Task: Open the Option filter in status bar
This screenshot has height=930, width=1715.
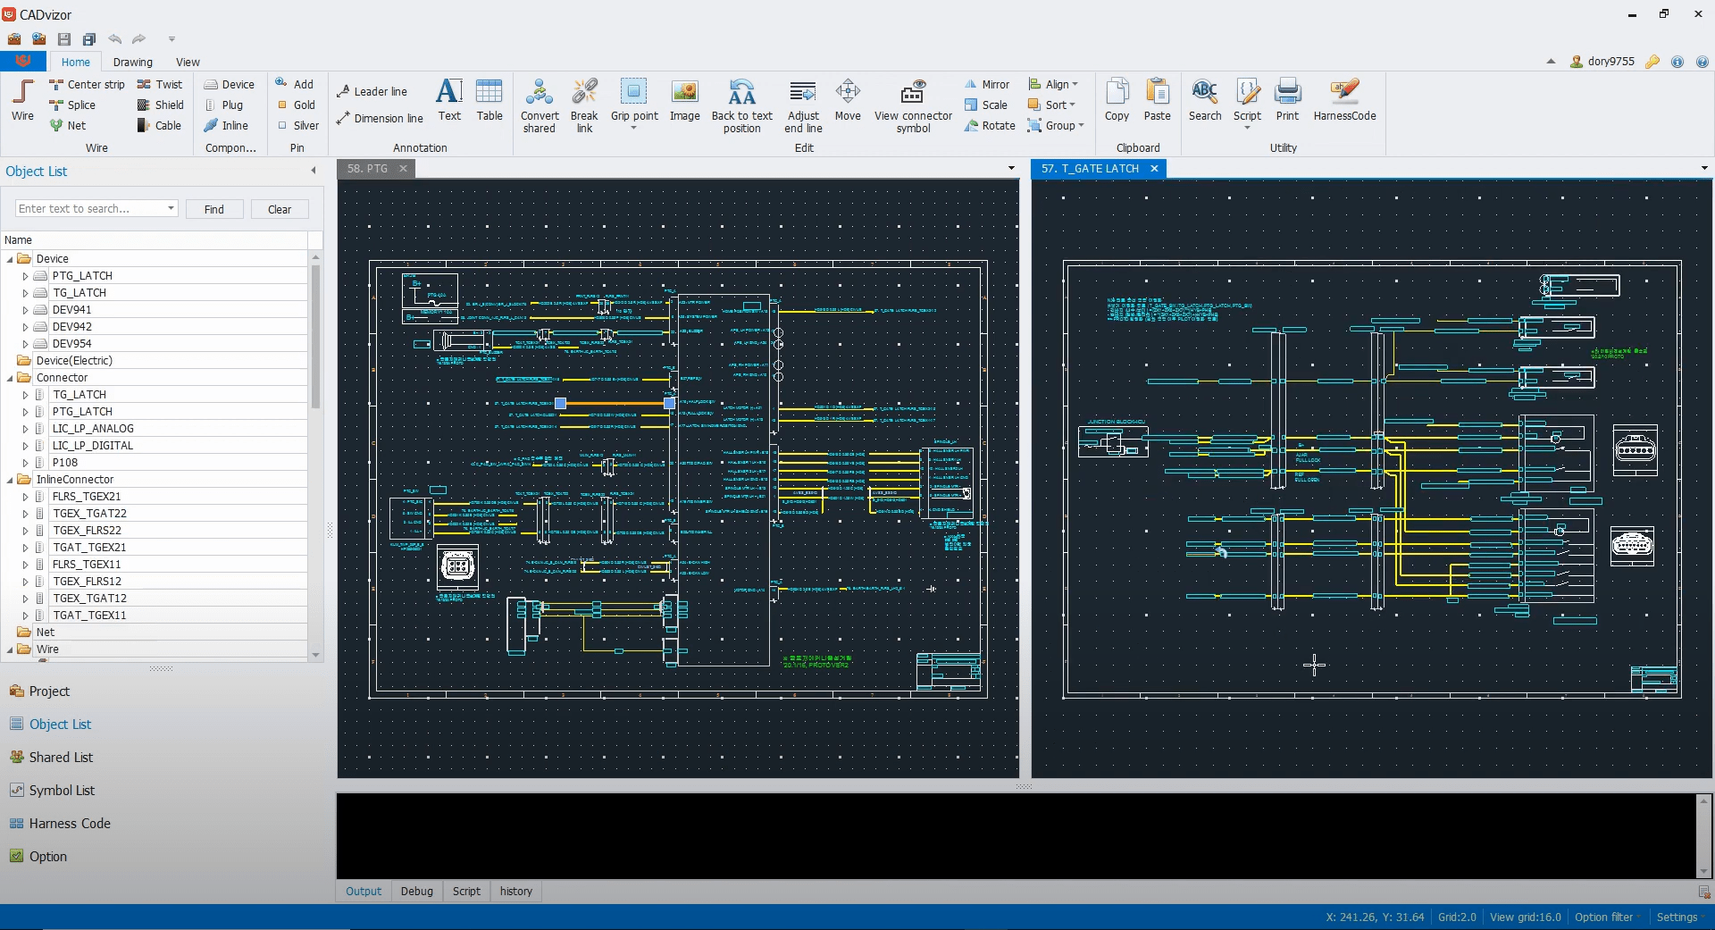Action: coord(1608,917)
